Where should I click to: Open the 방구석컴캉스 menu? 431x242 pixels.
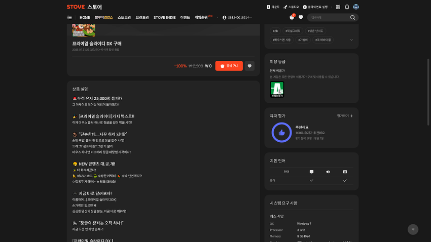[103, 17]
